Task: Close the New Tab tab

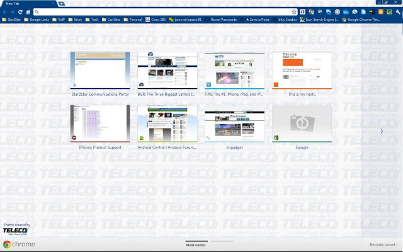Action: point(54,4)
